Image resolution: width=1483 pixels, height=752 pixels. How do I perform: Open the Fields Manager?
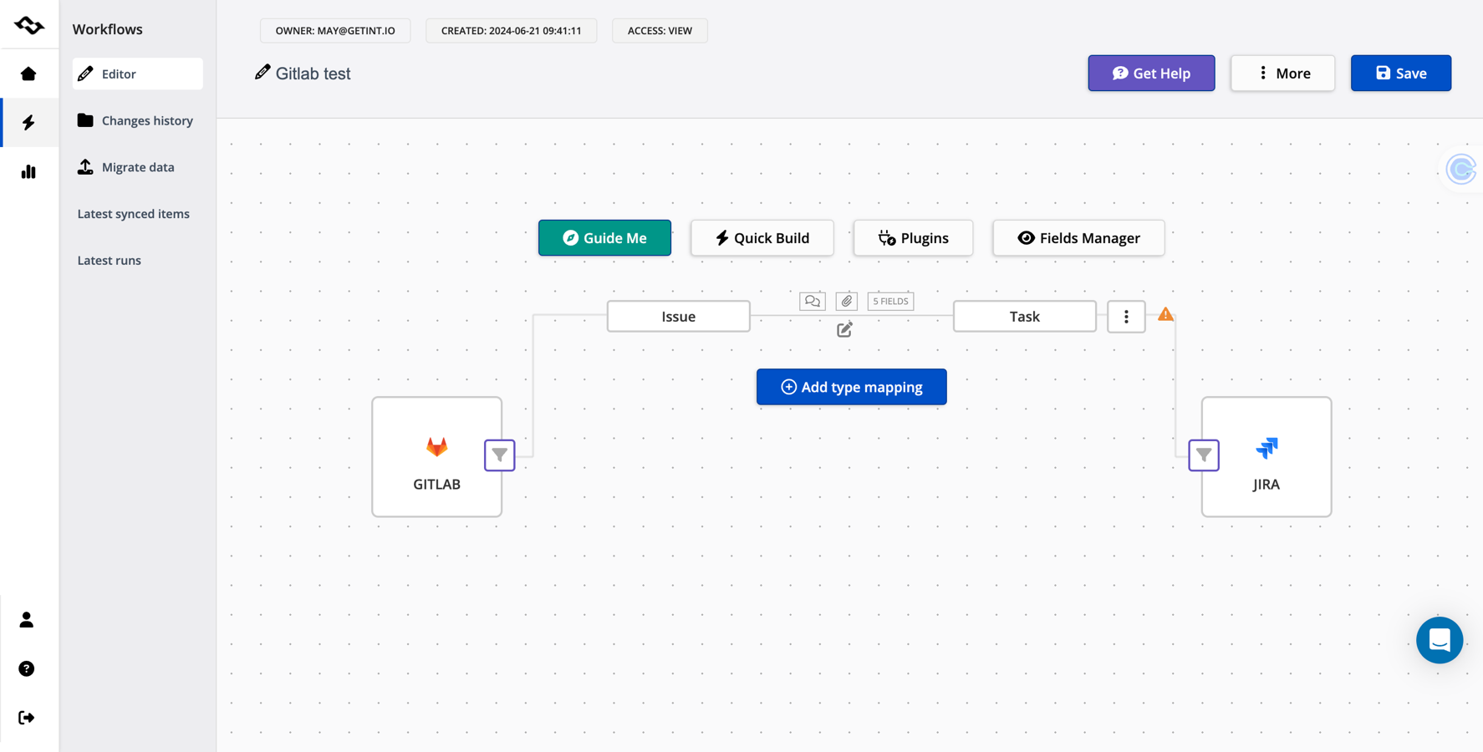tap(1078, 238)
